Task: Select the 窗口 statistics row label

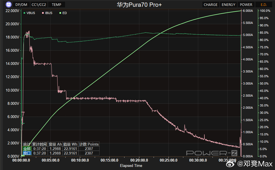Action: 27,153
